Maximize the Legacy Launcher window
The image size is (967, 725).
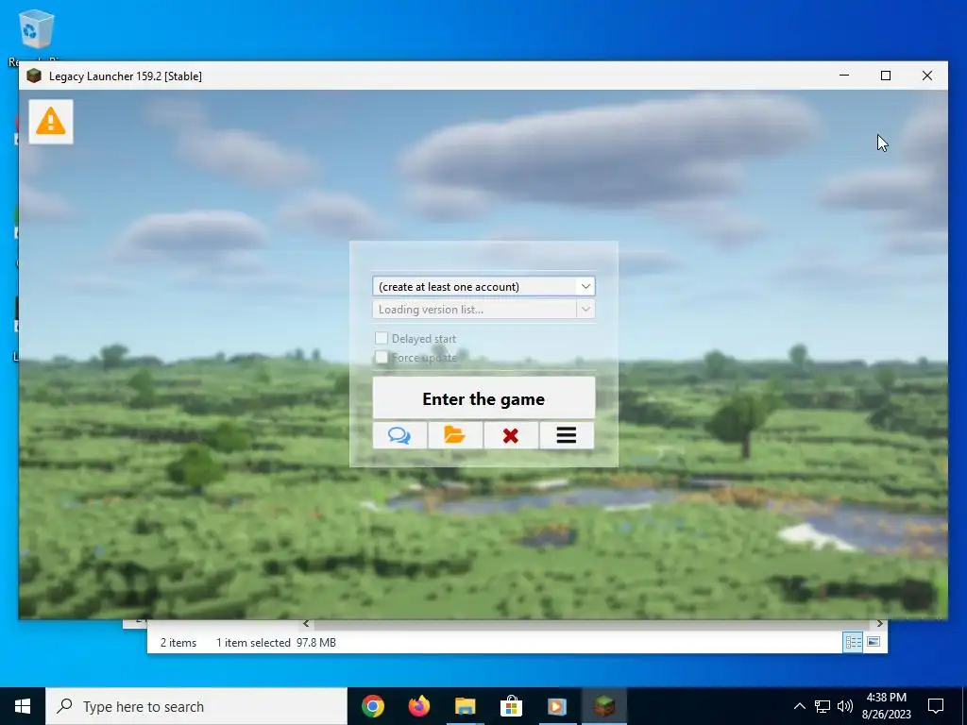886,76
